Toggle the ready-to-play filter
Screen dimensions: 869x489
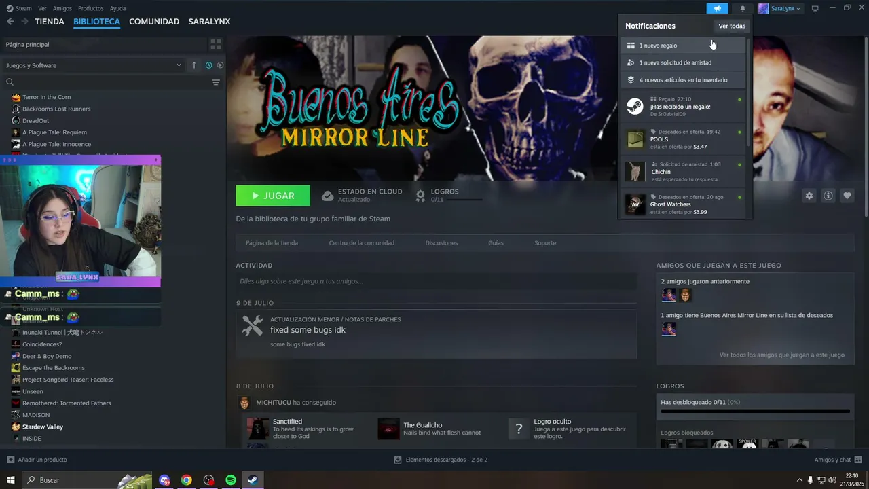click(x=220, y=65)
